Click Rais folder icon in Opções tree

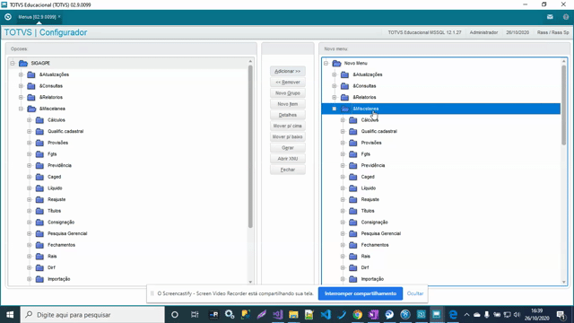(39, 257)
